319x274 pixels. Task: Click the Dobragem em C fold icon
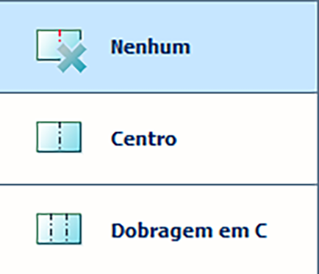click(59, 228)
